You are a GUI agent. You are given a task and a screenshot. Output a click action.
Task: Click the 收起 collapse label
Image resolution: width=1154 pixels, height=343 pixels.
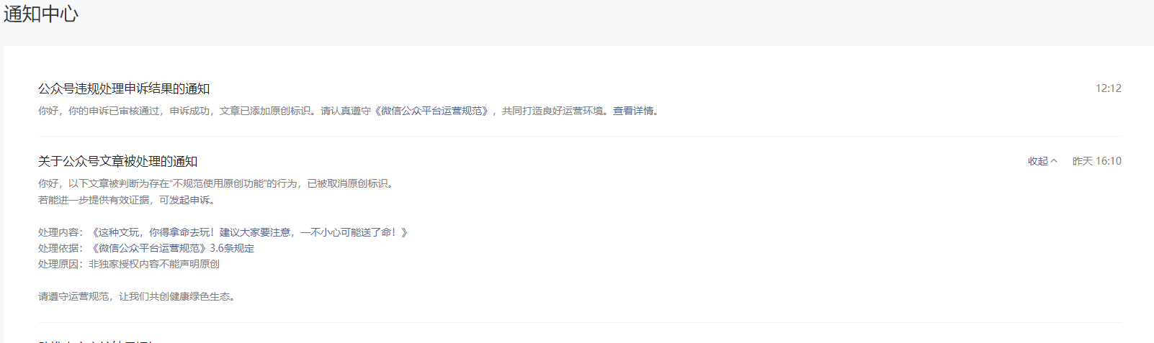pos(1038,161)
